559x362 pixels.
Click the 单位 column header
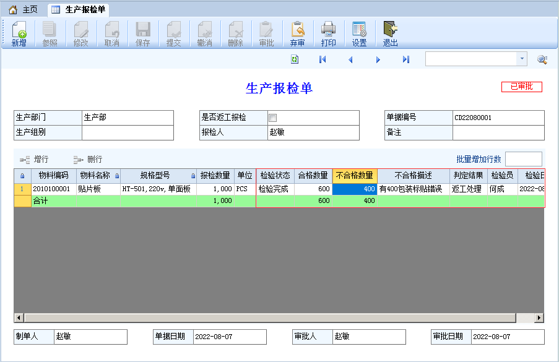pos(245,176)
